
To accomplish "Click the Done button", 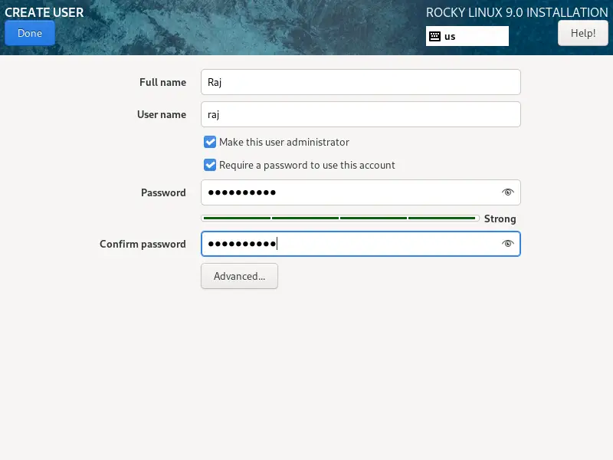I will pos(30,33).
